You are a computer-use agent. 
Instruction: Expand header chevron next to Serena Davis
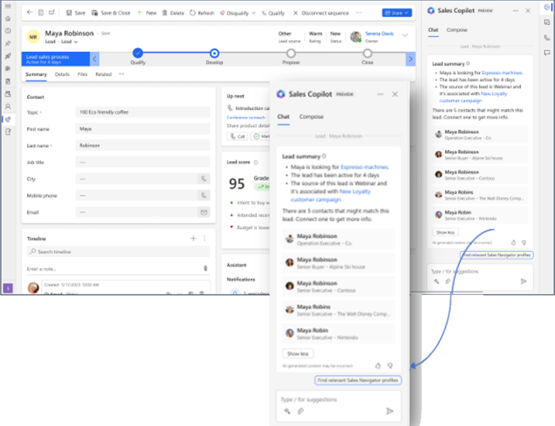405,35
